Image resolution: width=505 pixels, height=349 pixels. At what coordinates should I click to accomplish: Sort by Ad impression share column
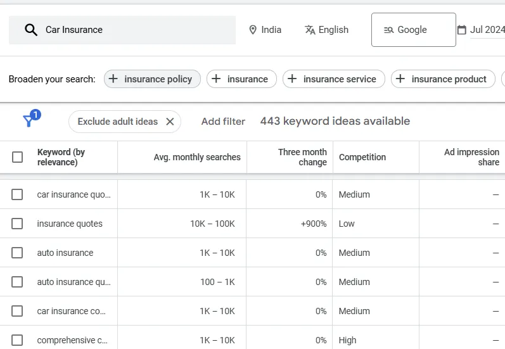pyautogui.click(x=472, y=157)
